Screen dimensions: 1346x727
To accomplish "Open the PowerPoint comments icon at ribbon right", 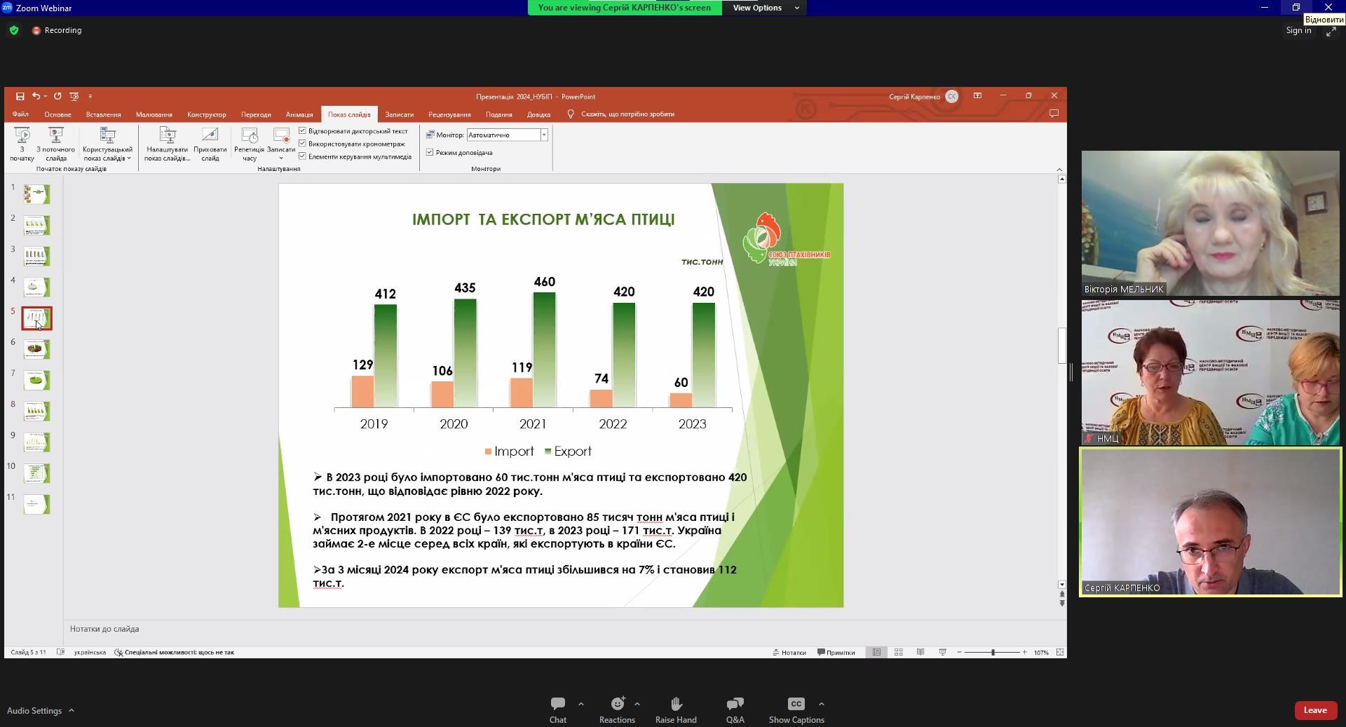I will [1054, 114].
